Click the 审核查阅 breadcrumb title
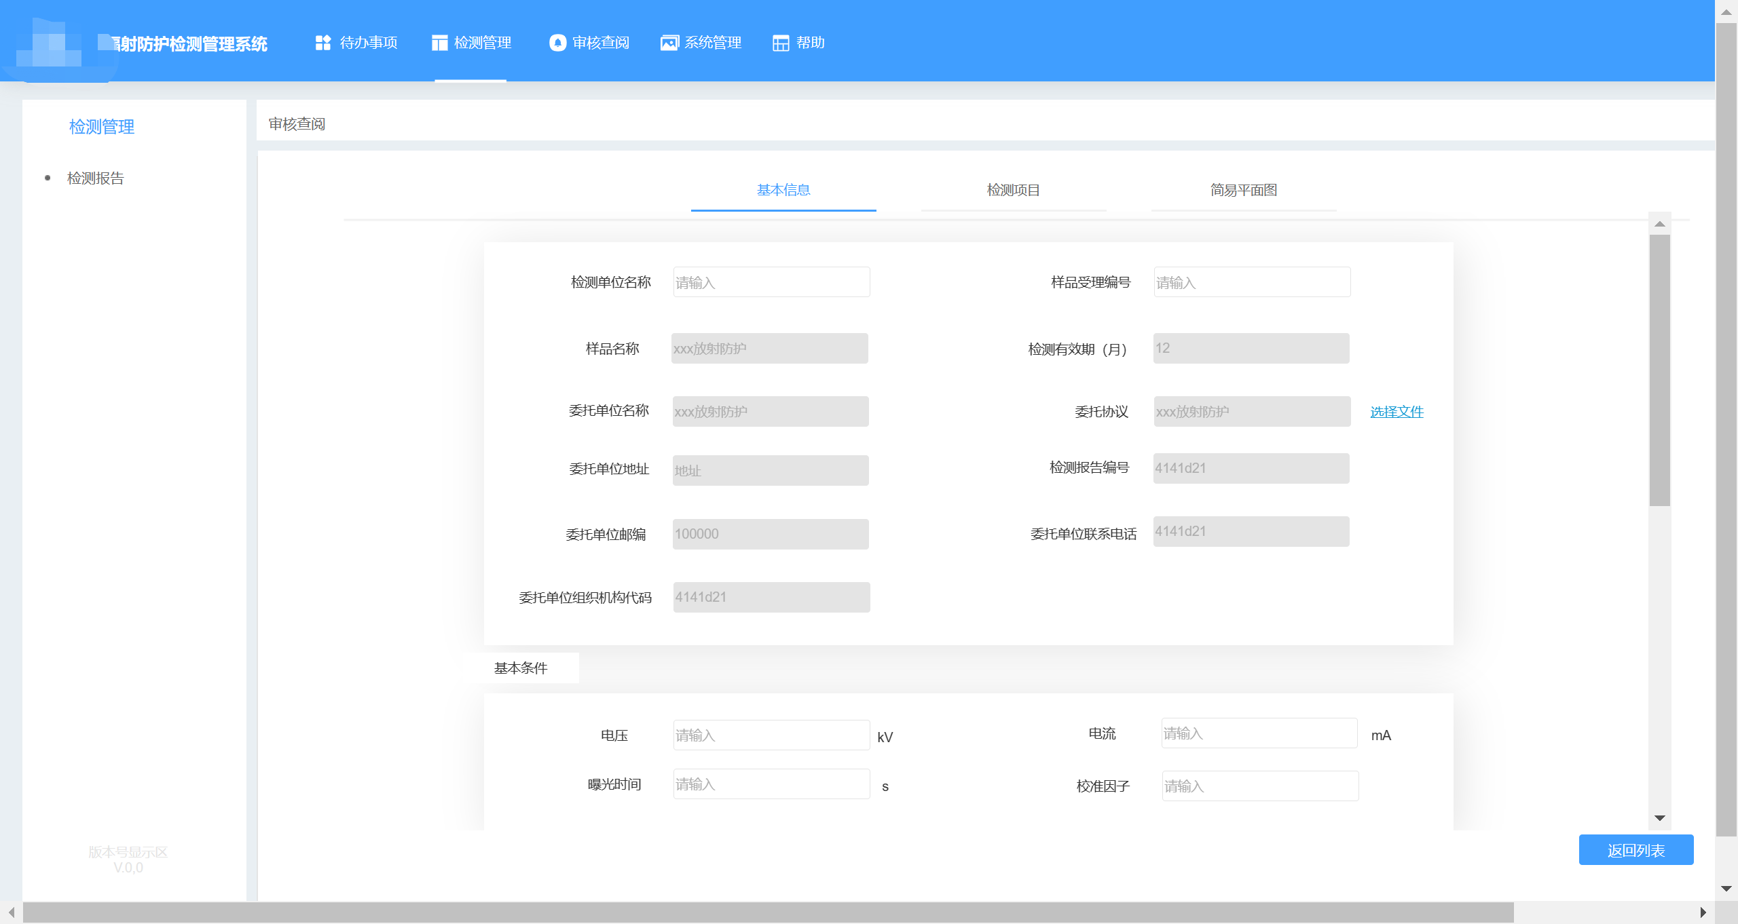 297,124
